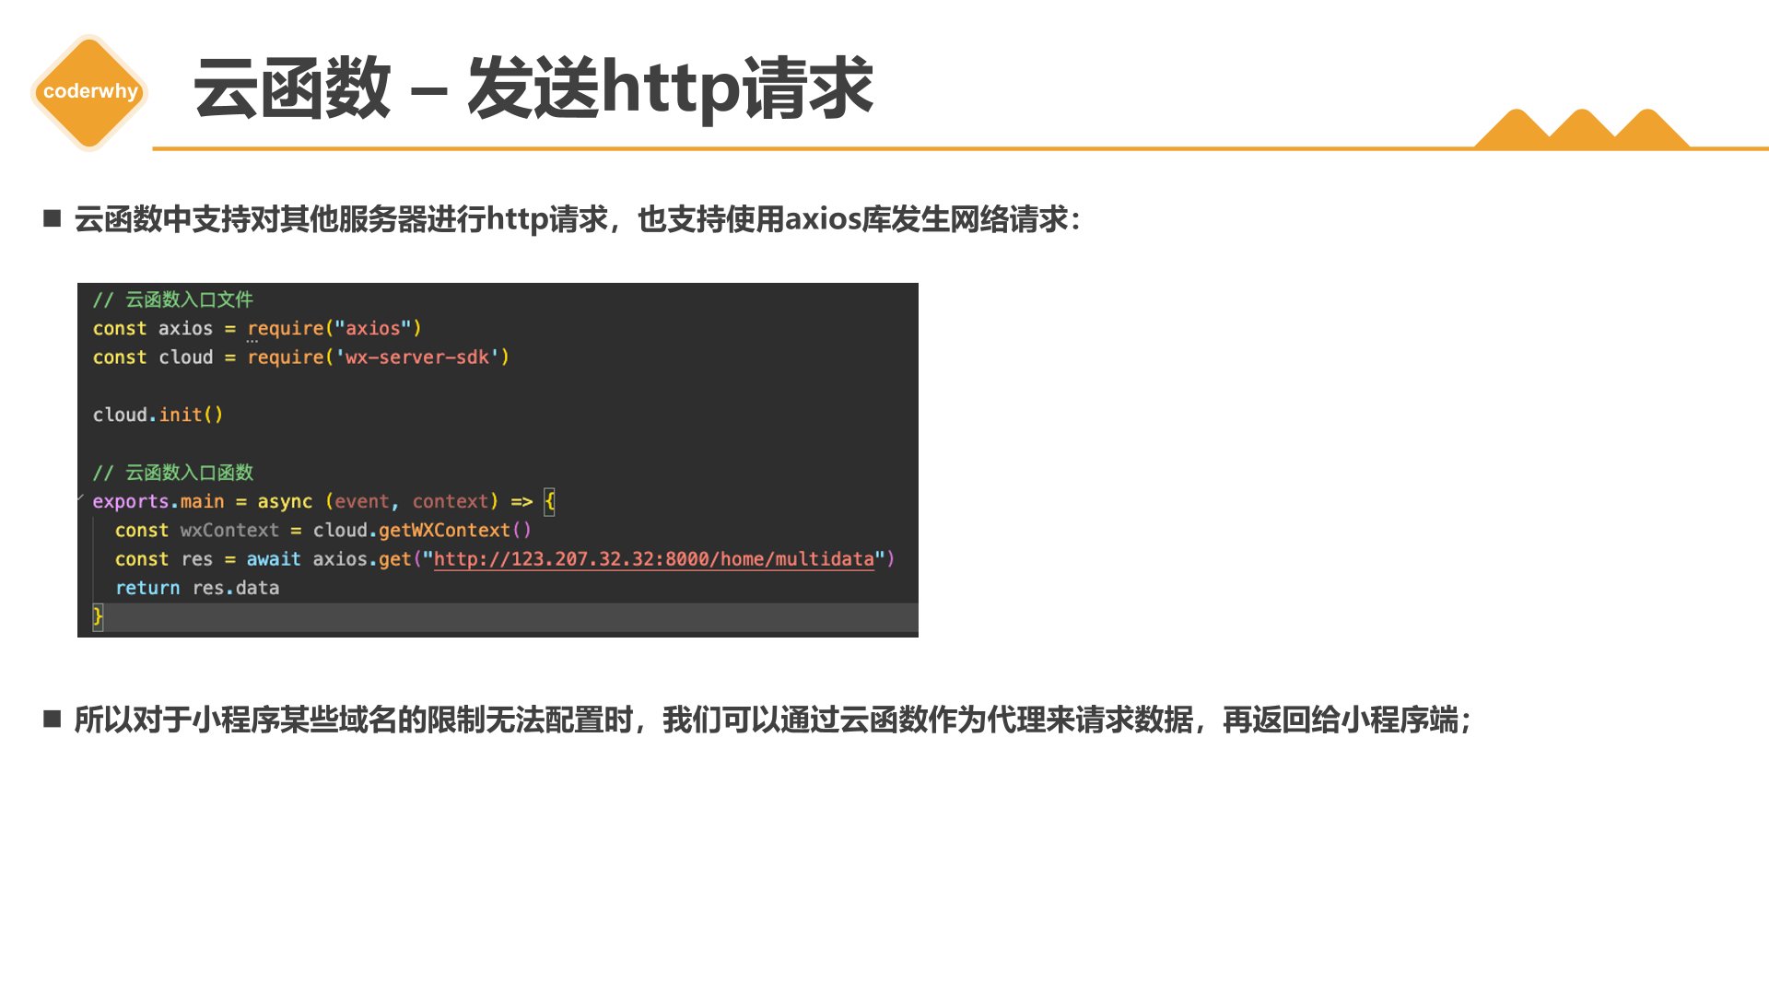Click the cloud.init() code line
This screenshot has height=995, width=1769.
pos(158,415)
